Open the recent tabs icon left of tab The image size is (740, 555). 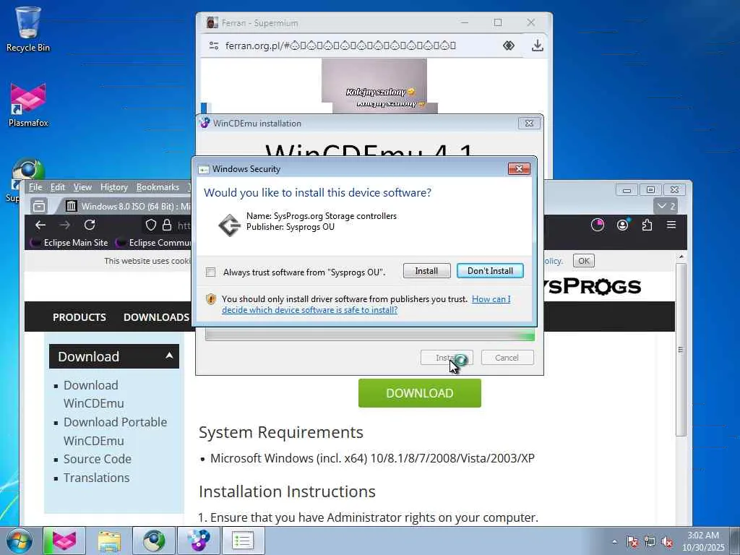click(x=39, y=206)
